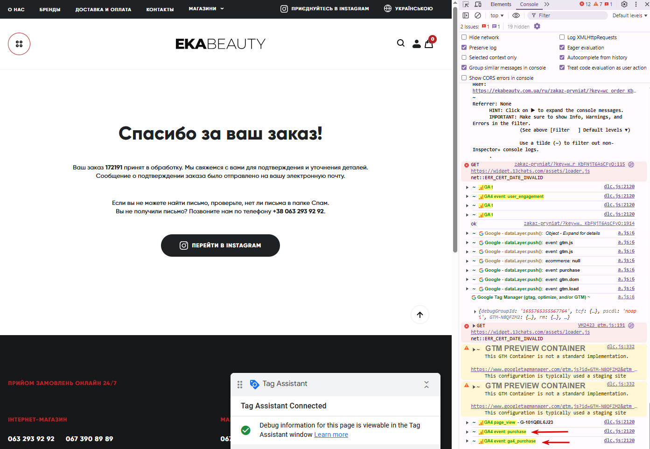Call phone number 063 293 92 92 in footer
Screen dimensions: 650x449
tap(31, 439)
